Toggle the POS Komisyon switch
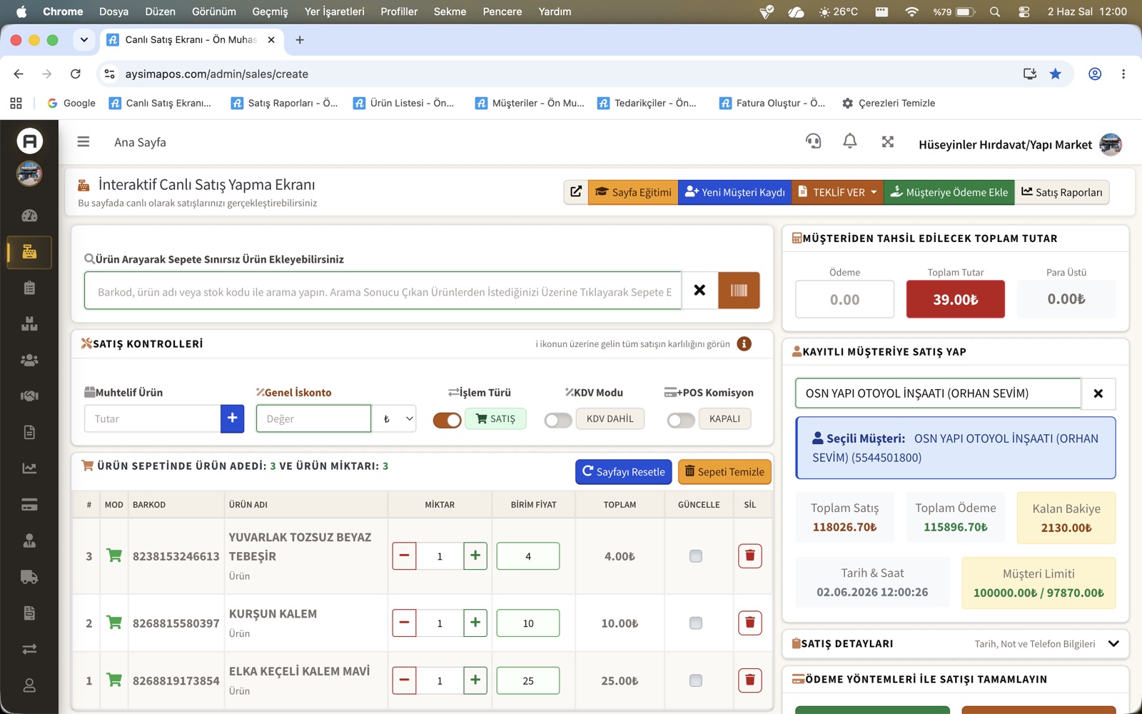Image resolution: width=1142 pixels, height=714 pixels. tap(681, 421)
